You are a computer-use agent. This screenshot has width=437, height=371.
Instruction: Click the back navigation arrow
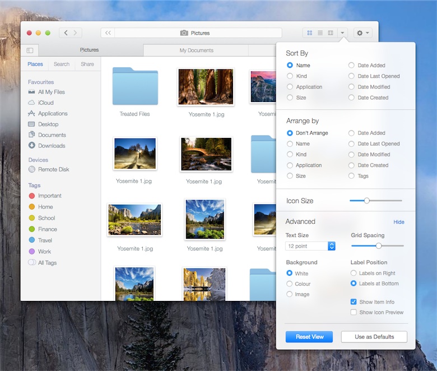(66, 33)
